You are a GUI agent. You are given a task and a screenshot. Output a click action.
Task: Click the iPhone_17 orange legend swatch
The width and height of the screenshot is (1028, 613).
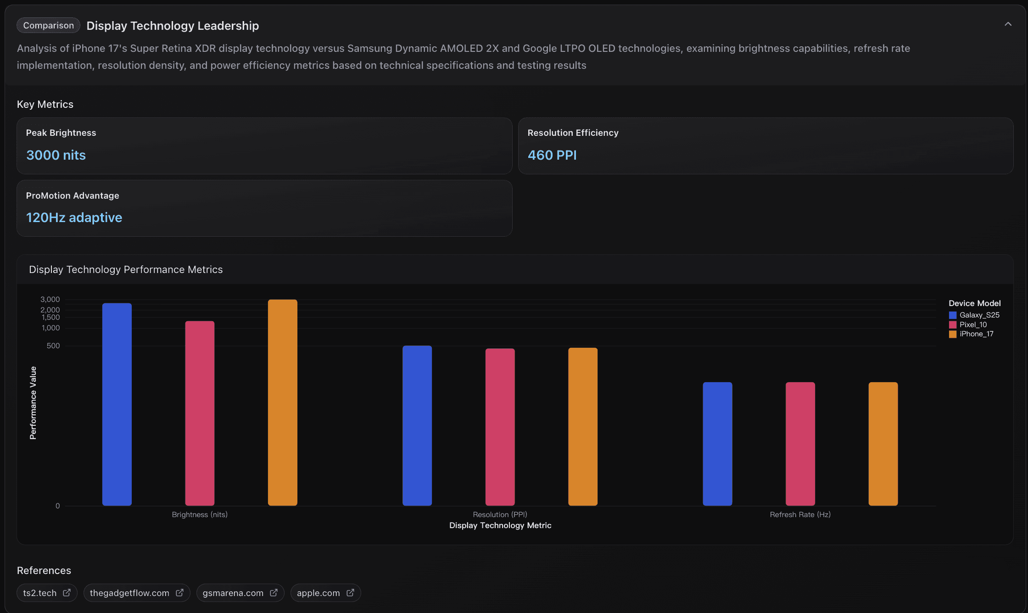point(953,334)
